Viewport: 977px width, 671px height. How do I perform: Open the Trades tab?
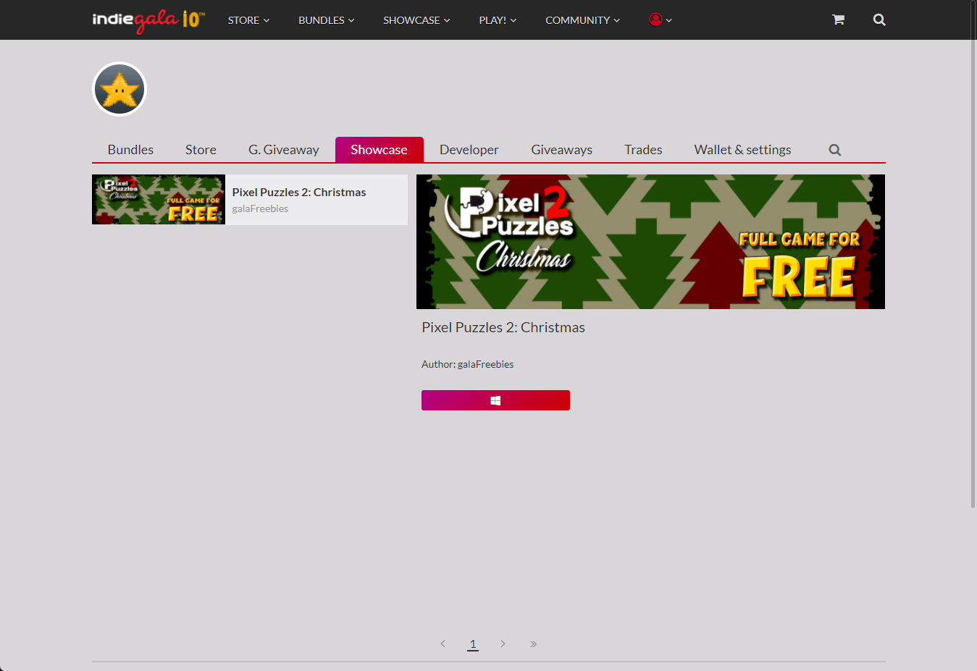643,150
